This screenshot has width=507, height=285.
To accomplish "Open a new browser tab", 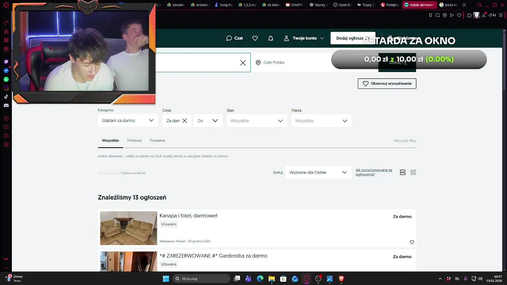I will (x=464, y=5).
